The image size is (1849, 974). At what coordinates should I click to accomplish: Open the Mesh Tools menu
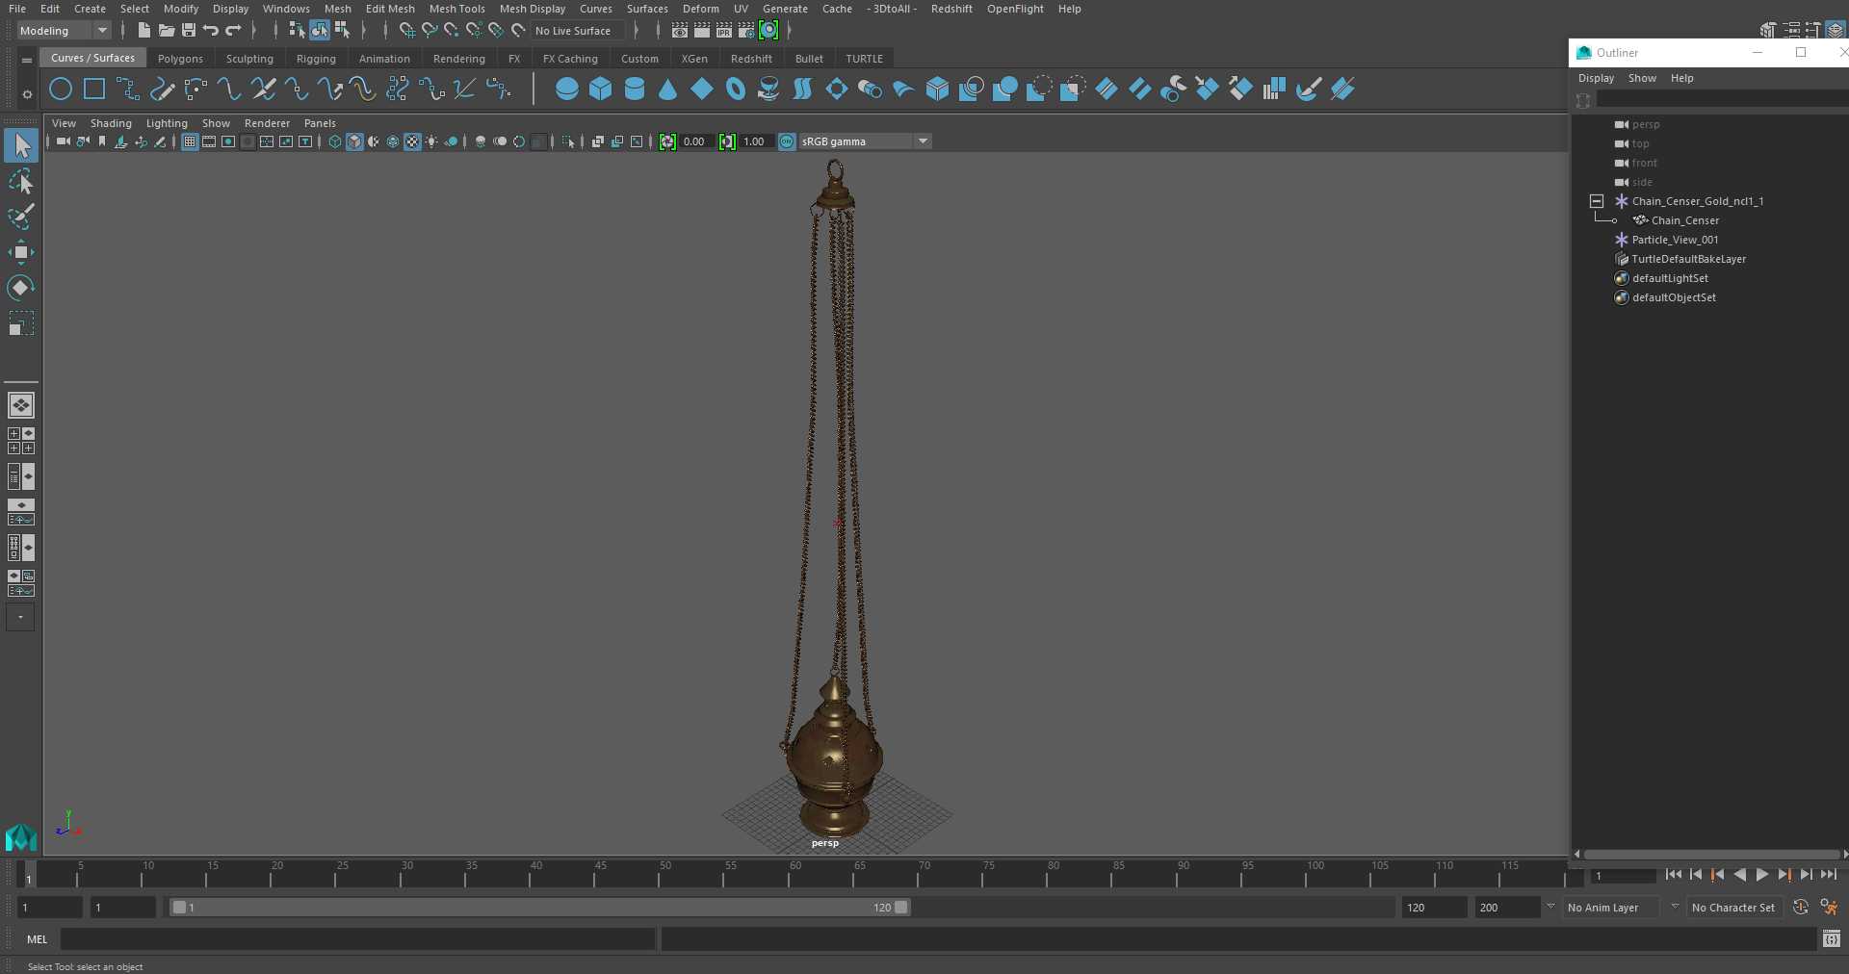(x=456, y=9)
